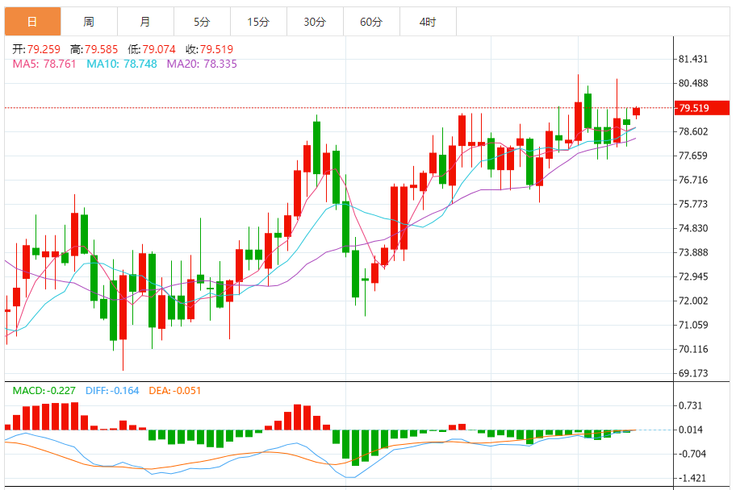Click the MA5: 78.761 indicator label
736x490 pixels.
(x=44, y=64)
